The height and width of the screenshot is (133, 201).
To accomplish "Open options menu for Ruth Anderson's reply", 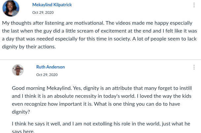I will click(x=194, y=67).
